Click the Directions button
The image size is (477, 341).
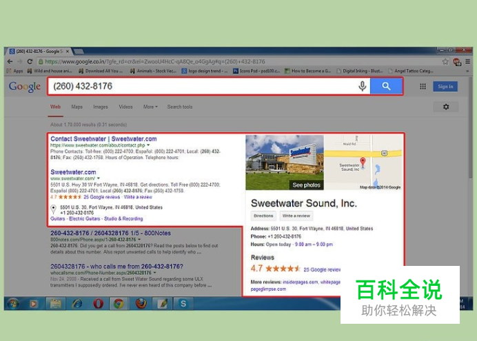263,216
